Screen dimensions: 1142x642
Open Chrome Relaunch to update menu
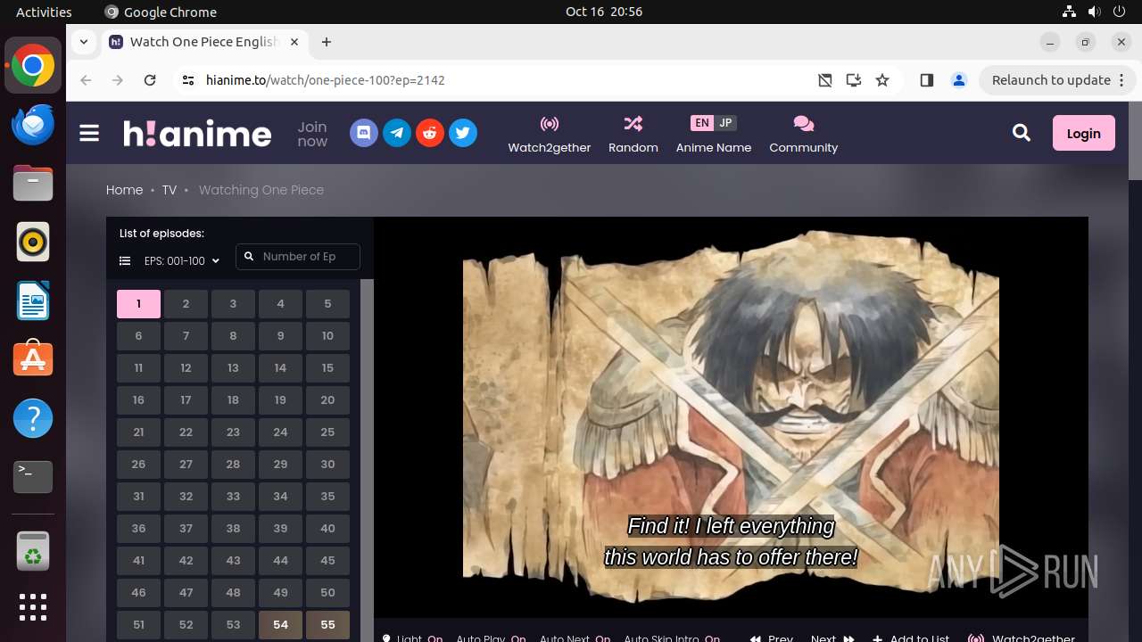click(x=1057, y=80)
